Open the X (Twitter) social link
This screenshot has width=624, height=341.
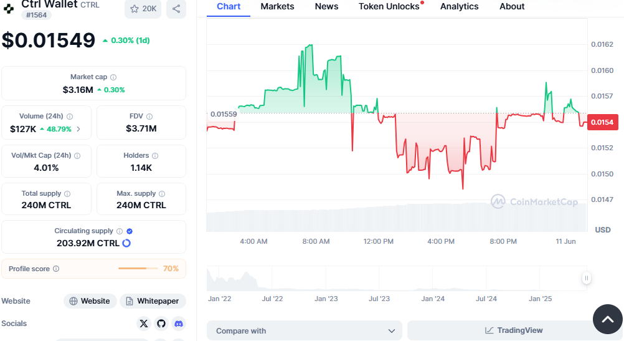144,324
